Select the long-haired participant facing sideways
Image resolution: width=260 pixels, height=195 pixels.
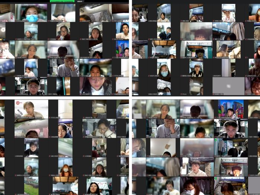(x=223, y=49)
